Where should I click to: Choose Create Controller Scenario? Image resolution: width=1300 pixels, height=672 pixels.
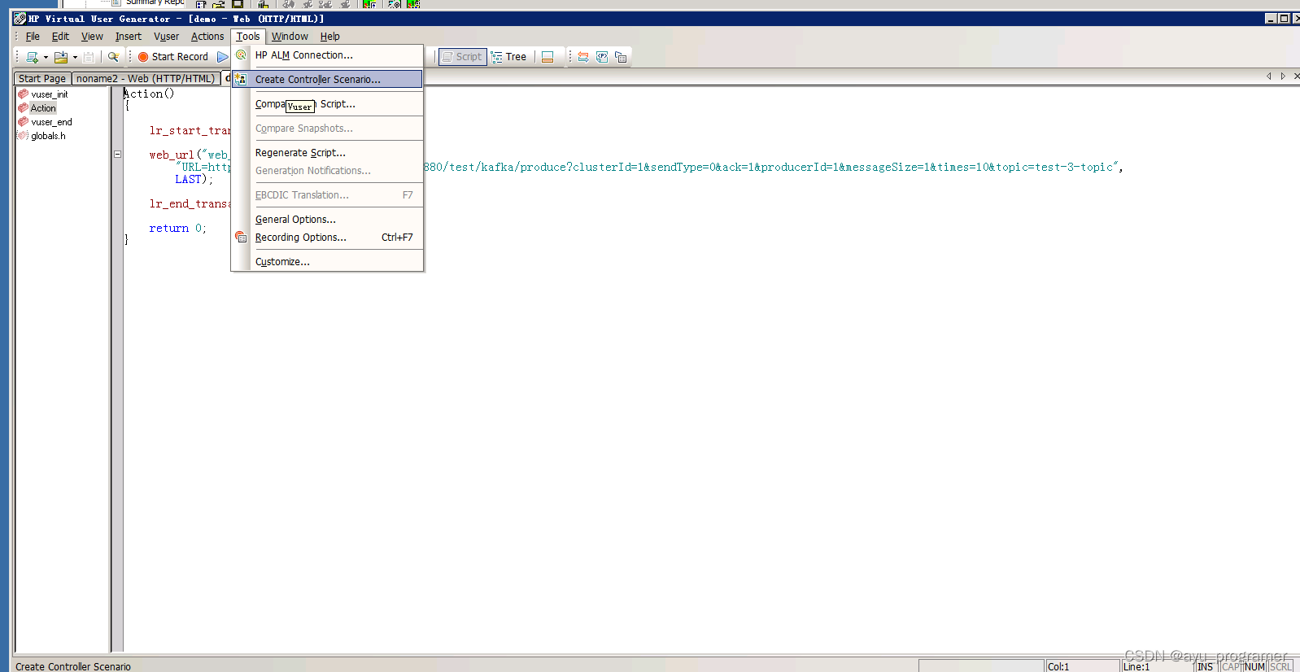[x=327, y=79]
